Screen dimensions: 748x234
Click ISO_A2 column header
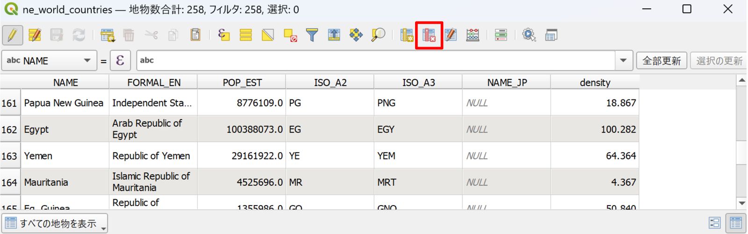(331, 83)
